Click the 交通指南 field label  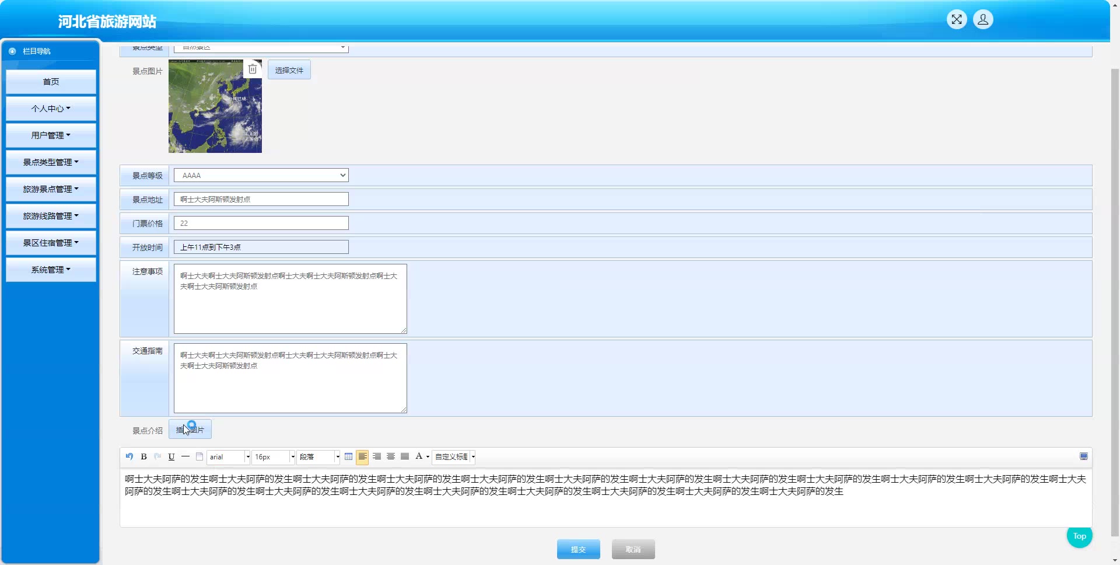148,351
